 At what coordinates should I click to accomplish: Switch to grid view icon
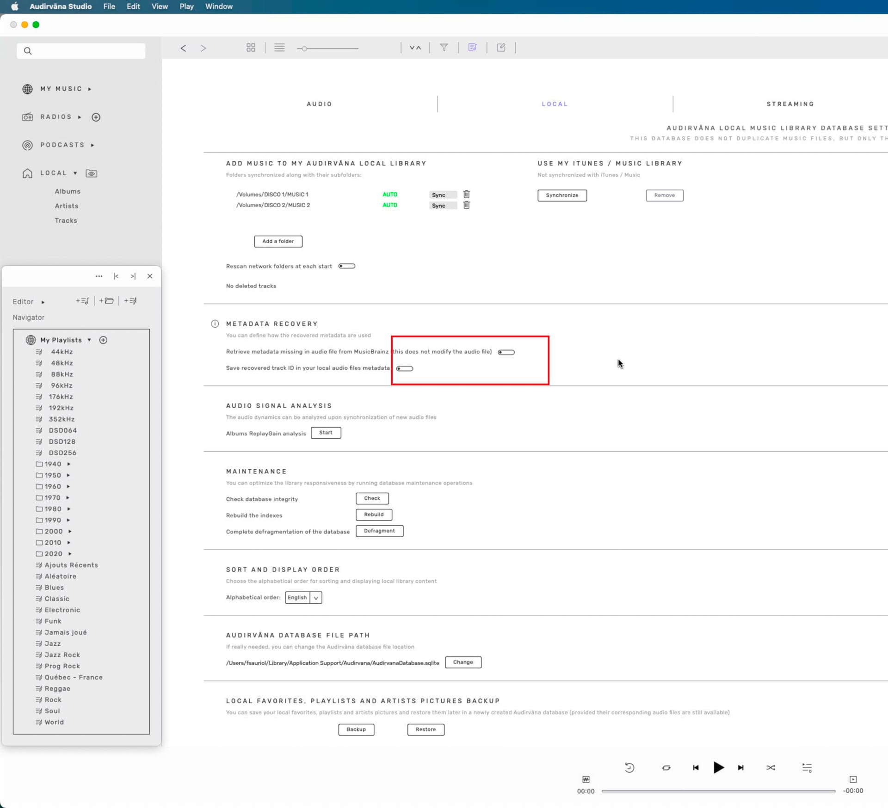point(251,48)
